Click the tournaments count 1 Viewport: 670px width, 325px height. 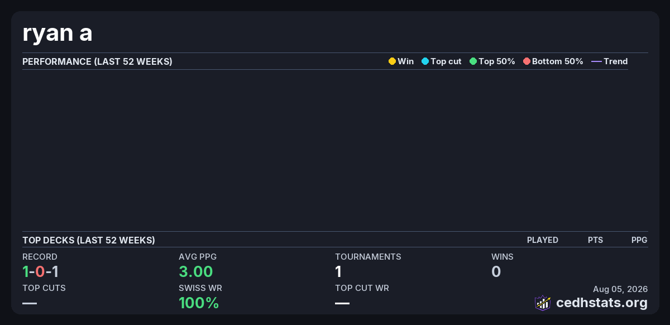(x=338, y=272)
